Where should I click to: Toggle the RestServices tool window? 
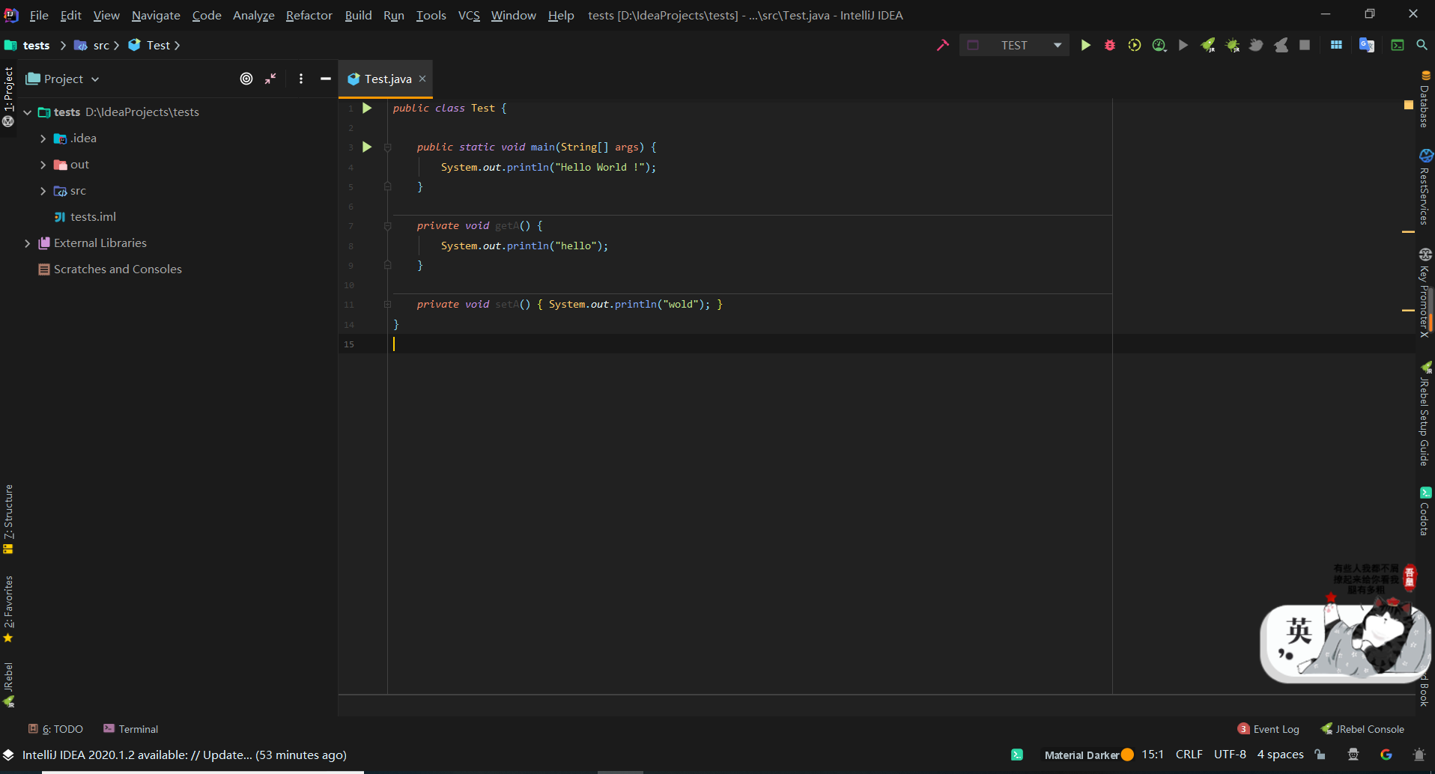point(1425,187)
